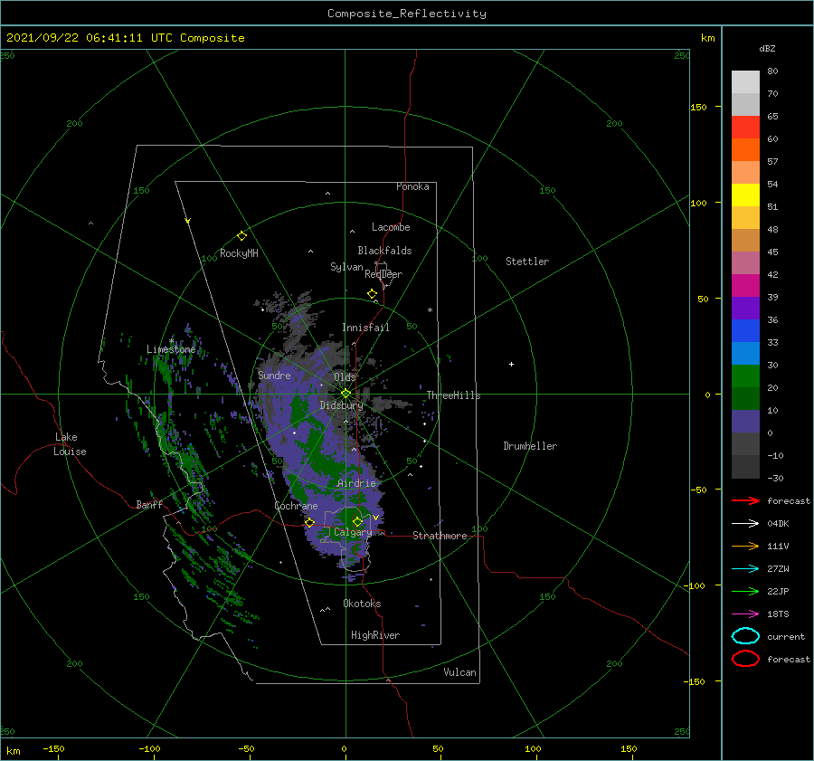Click the Drumheller city label
The height and width of the screenshot is (761, 814).
[530, 446]
